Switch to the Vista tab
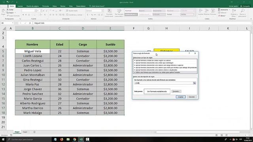The width and height of the screenshot is (253, 142). coord(71,6)
